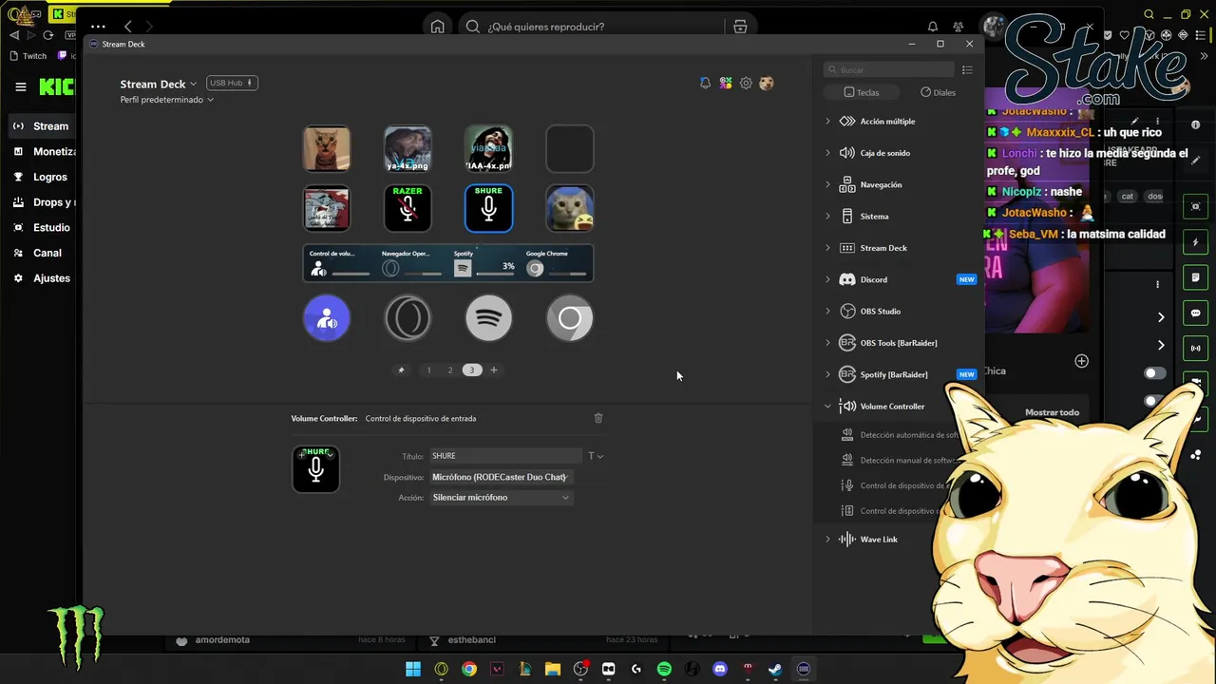The image size is (1216, 684).
Task: Open Logros in Kick sidebar
Action: coord(42,177)
